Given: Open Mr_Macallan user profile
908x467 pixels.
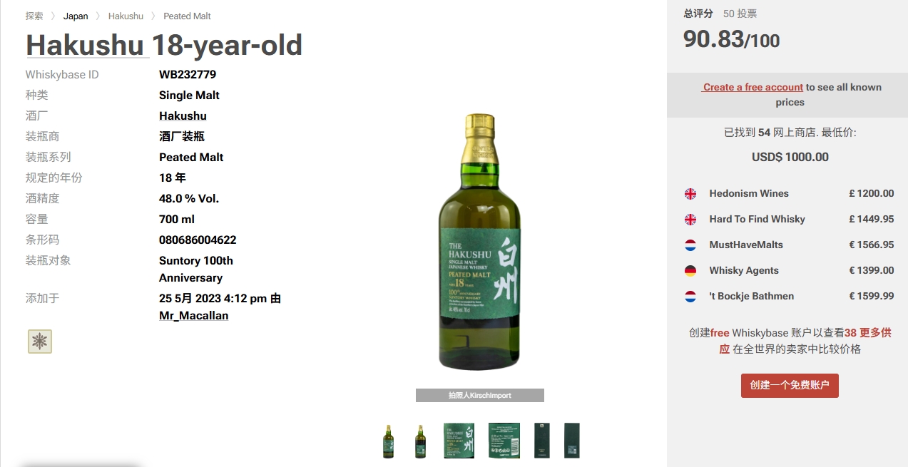Looking at the screenshot, I should click(194, 315).
